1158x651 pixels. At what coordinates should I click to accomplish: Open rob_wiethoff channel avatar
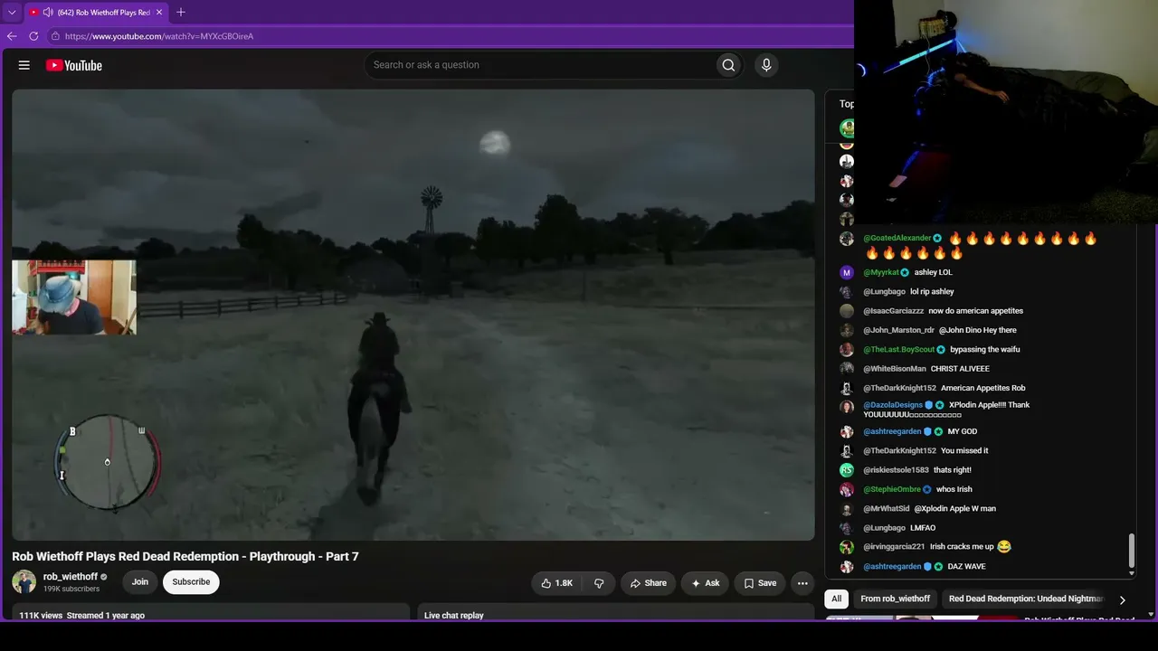(x=24, y=581)
